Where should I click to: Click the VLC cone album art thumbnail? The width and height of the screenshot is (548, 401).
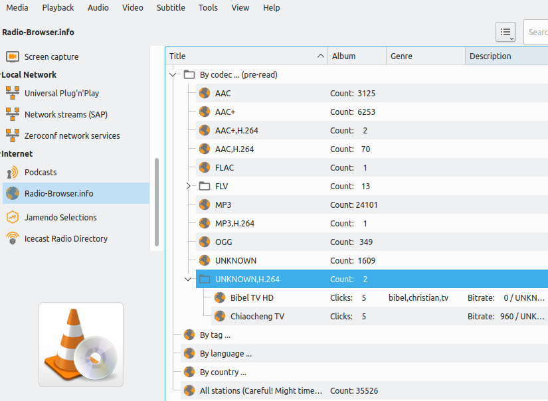[81, 345]
